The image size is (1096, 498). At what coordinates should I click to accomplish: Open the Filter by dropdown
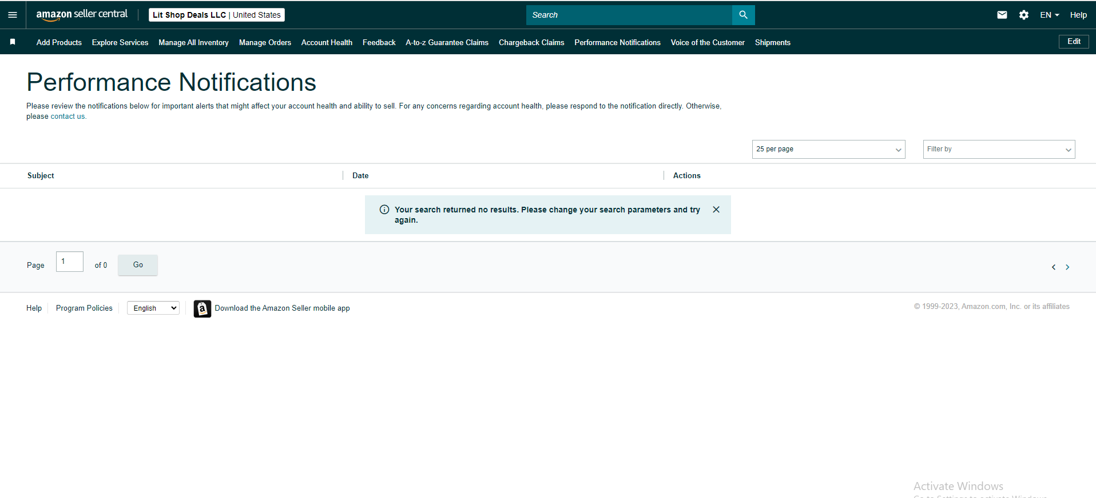[999, 149]
